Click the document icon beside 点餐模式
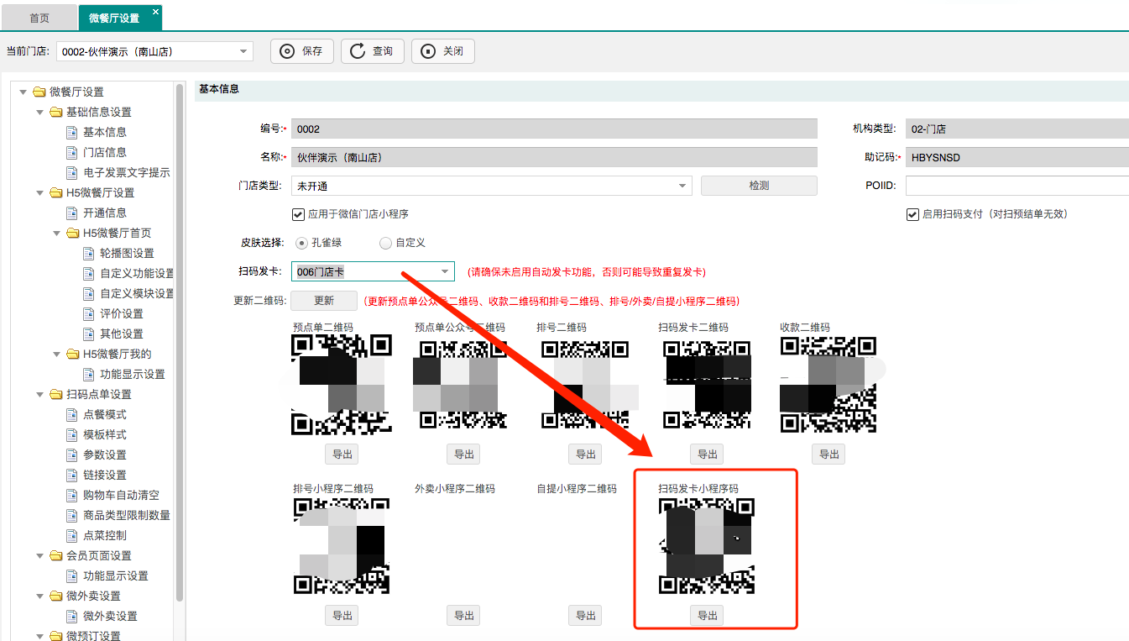The height and width of the screenshot is (641, 1129). 72,414
